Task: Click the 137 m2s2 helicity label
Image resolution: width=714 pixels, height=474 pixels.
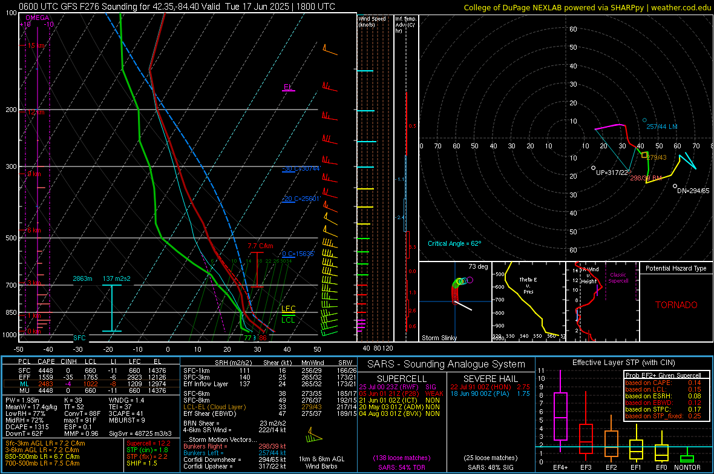Action: (116, 278)
